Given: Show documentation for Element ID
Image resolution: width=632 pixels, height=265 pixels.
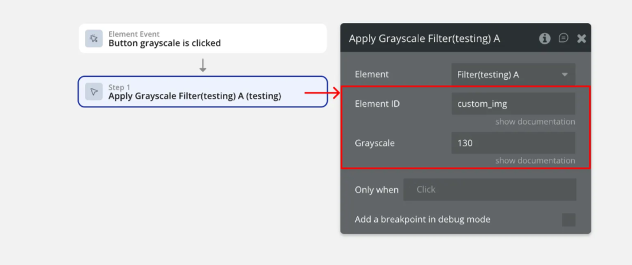Looking at the screenshot, I should [x=535, y=122].
